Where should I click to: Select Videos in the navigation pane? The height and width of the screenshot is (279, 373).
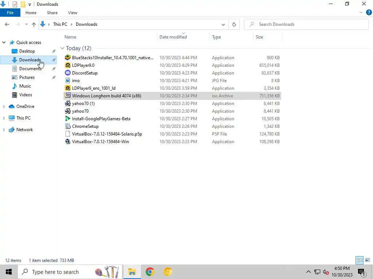26,95
